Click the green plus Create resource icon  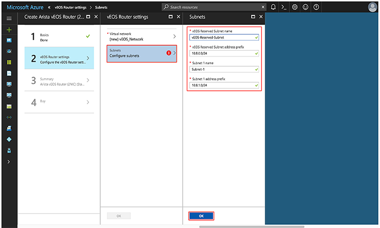pos(9,30)
